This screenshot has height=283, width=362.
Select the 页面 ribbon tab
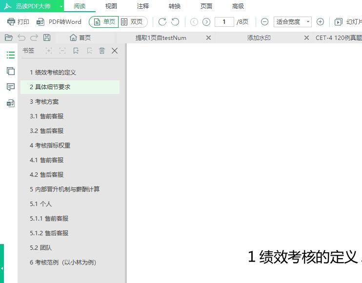pyautogui.click(x=206, y=6)
